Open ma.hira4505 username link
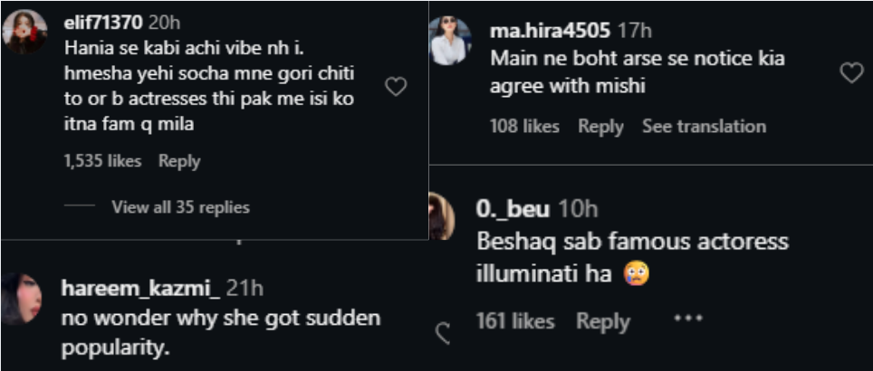873x371 pixels. tap(549, 31)
